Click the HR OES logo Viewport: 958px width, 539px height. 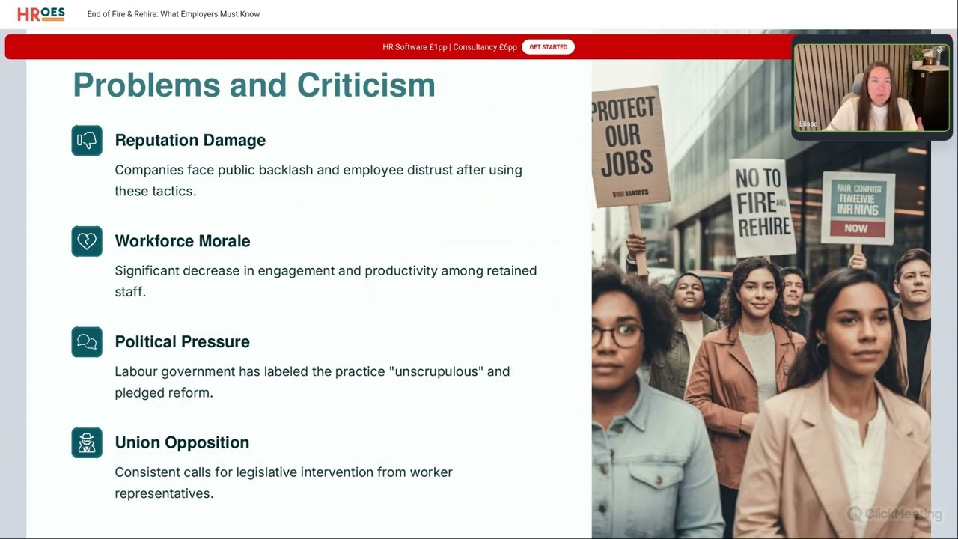click(x=41, y=14)
